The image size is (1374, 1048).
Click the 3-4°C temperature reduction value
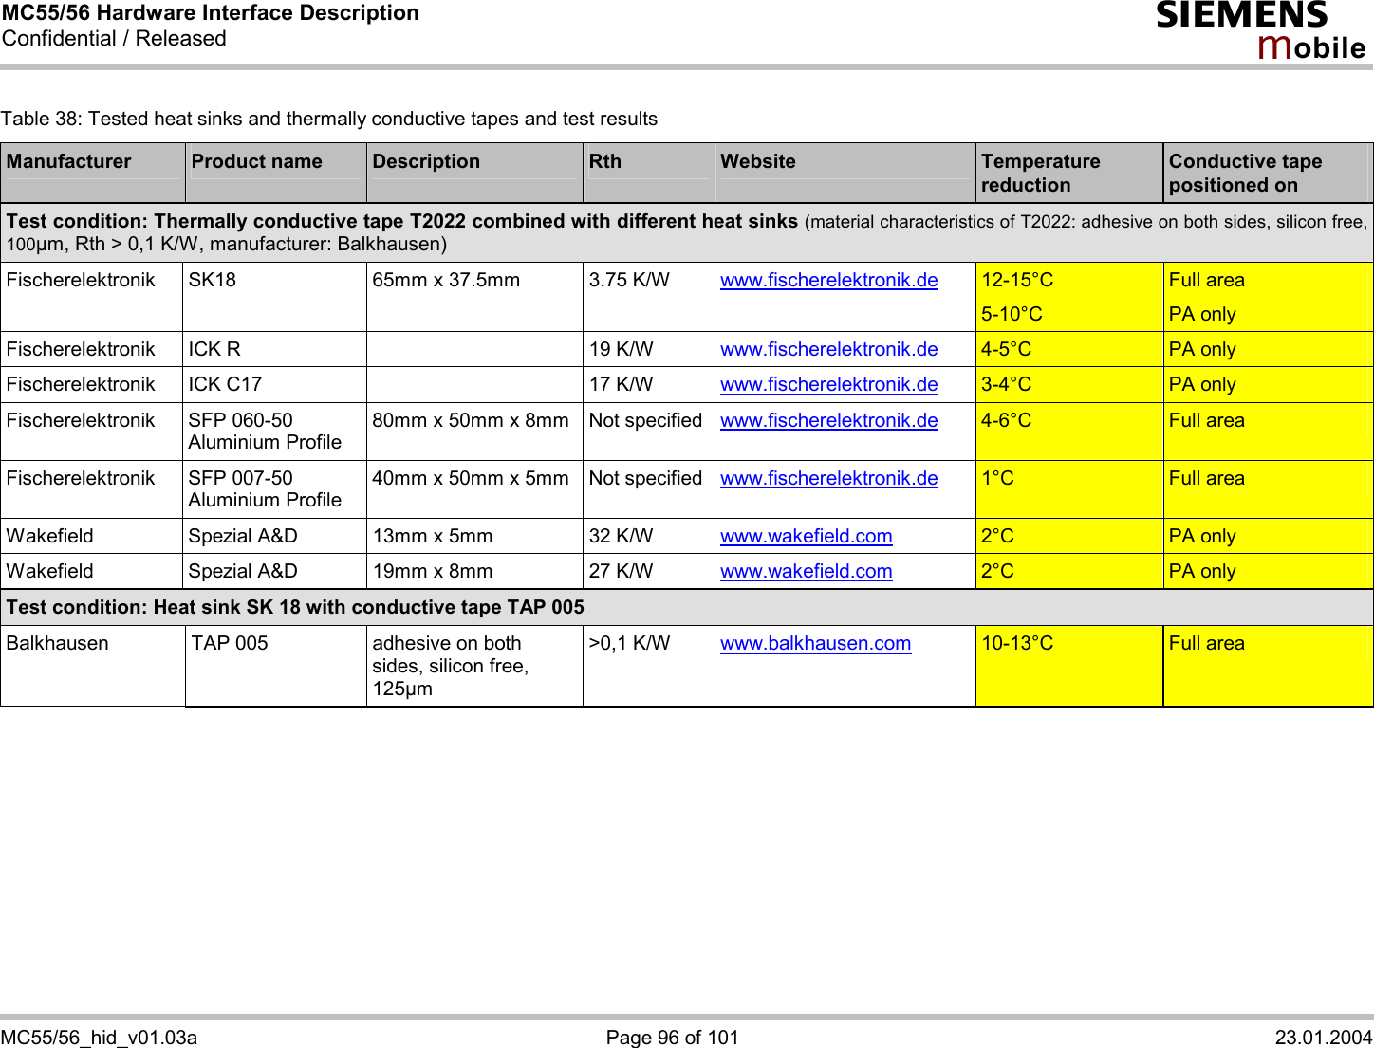click(1006, 384)
